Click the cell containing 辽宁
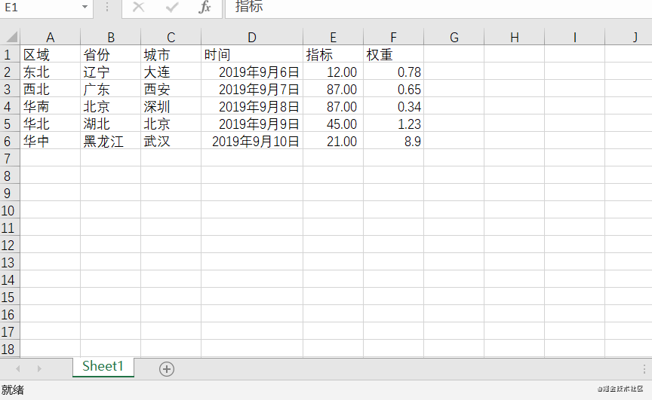The image size is (652, 400). 111,72
